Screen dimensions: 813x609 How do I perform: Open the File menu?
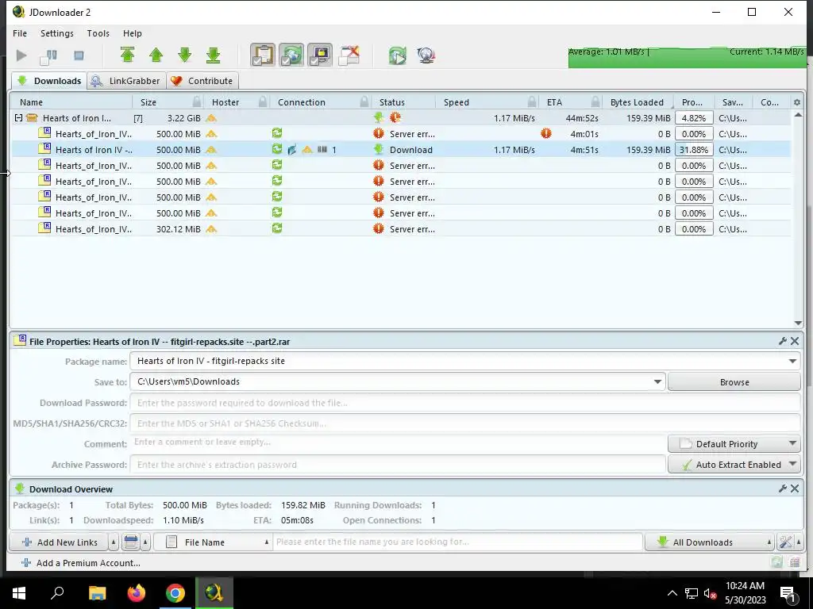[20, 33]
